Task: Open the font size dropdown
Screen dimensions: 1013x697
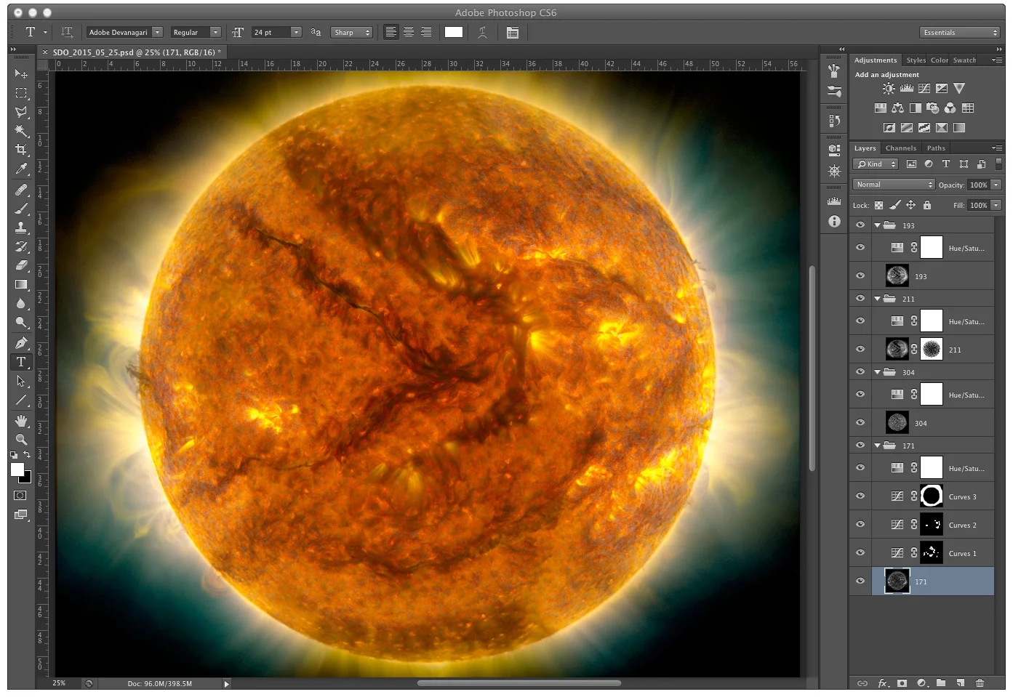Action: point(296,32)
